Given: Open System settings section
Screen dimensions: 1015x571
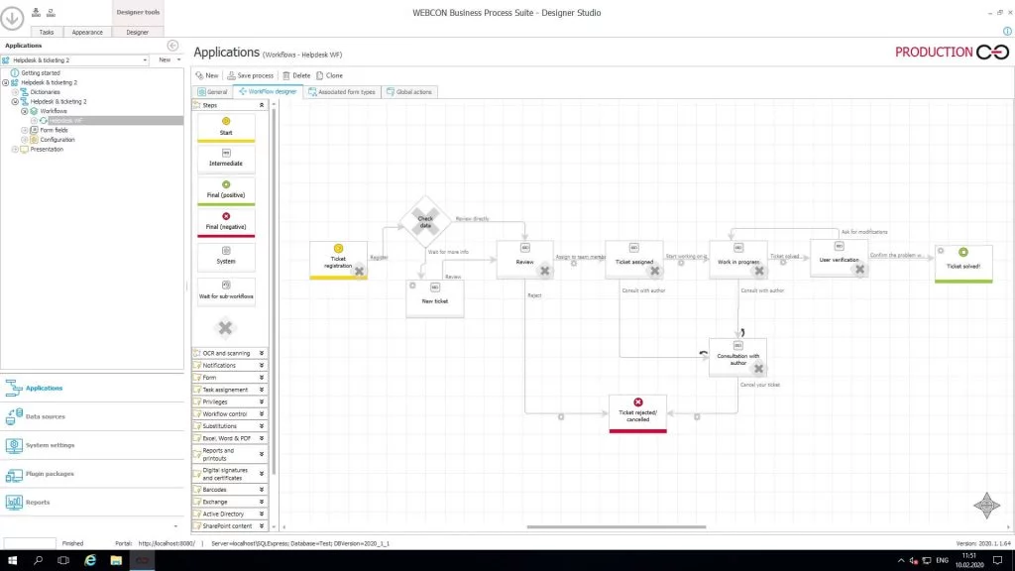Looking at the screenshot, I should click(x=50, y=445).
